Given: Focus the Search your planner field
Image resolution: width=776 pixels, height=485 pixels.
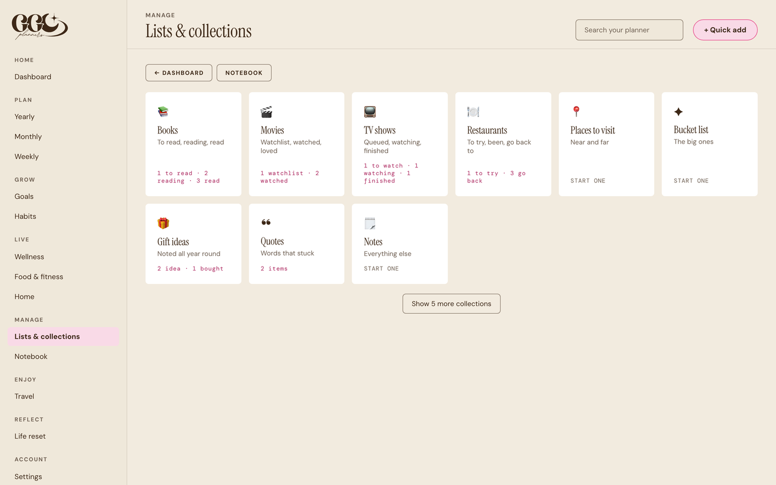Looking at the screenshot, I should pos(629,30).
